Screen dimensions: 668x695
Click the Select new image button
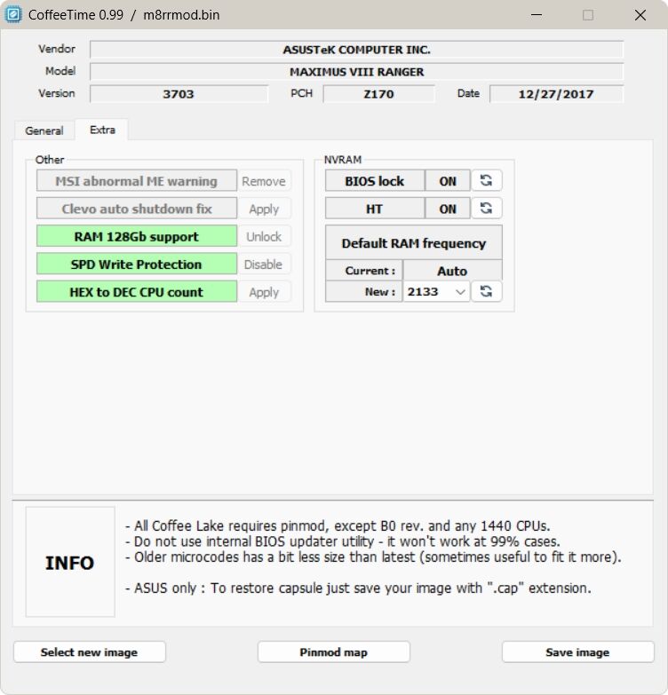point(89,652)
